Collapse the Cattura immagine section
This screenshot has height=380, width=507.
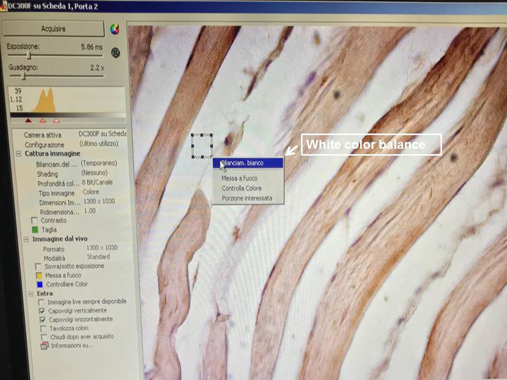point(19,154)
